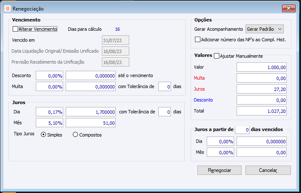Focus the Juros Mês percentage field
301x193 pixels.
pyautogui.click(x=50, y=123)
